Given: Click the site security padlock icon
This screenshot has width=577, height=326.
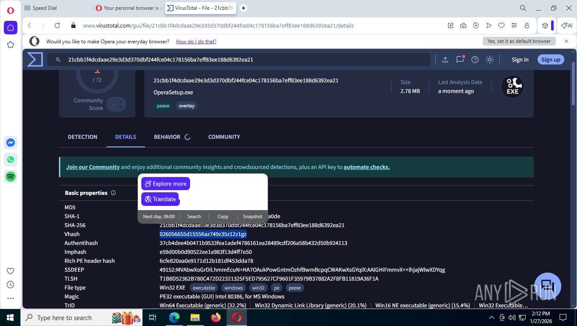Looking at the screenshot, I should coord(73,25).
